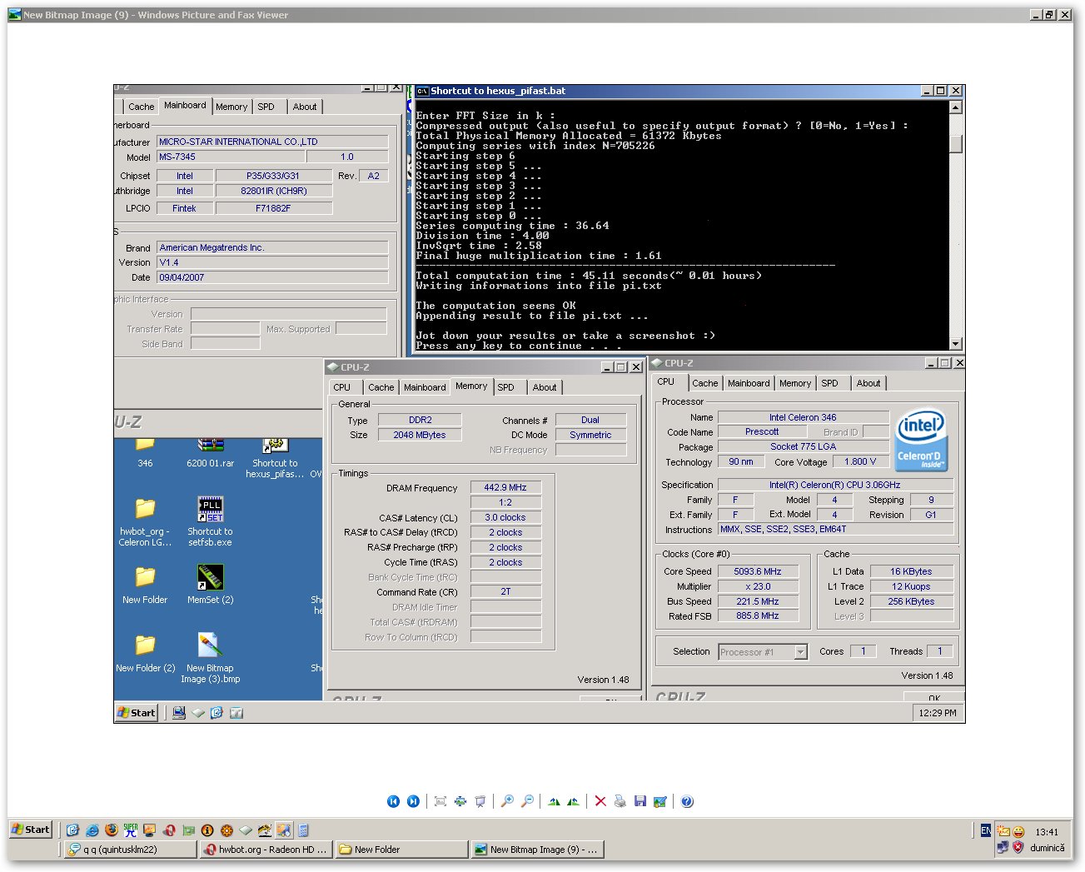The image size is (1085, 872).
Task: Start the slide show
Action: pyautogui.click(x=480, y=801)
